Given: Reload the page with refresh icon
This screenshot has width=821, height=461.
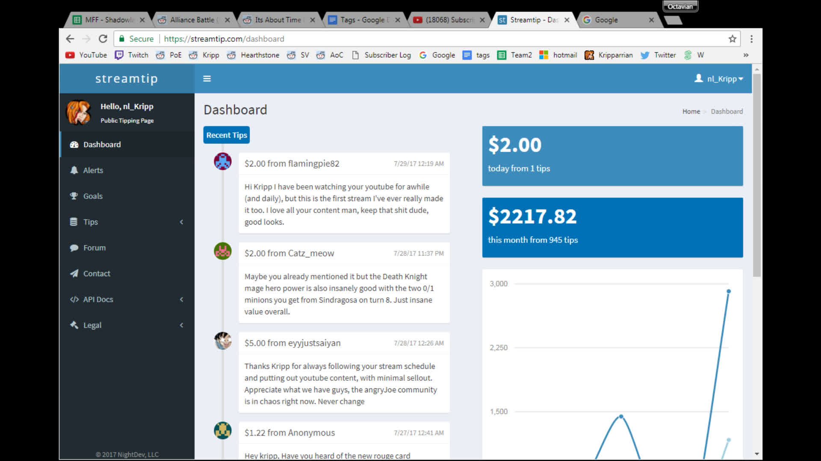Looking at the screenshot, I should click(103, 39).
